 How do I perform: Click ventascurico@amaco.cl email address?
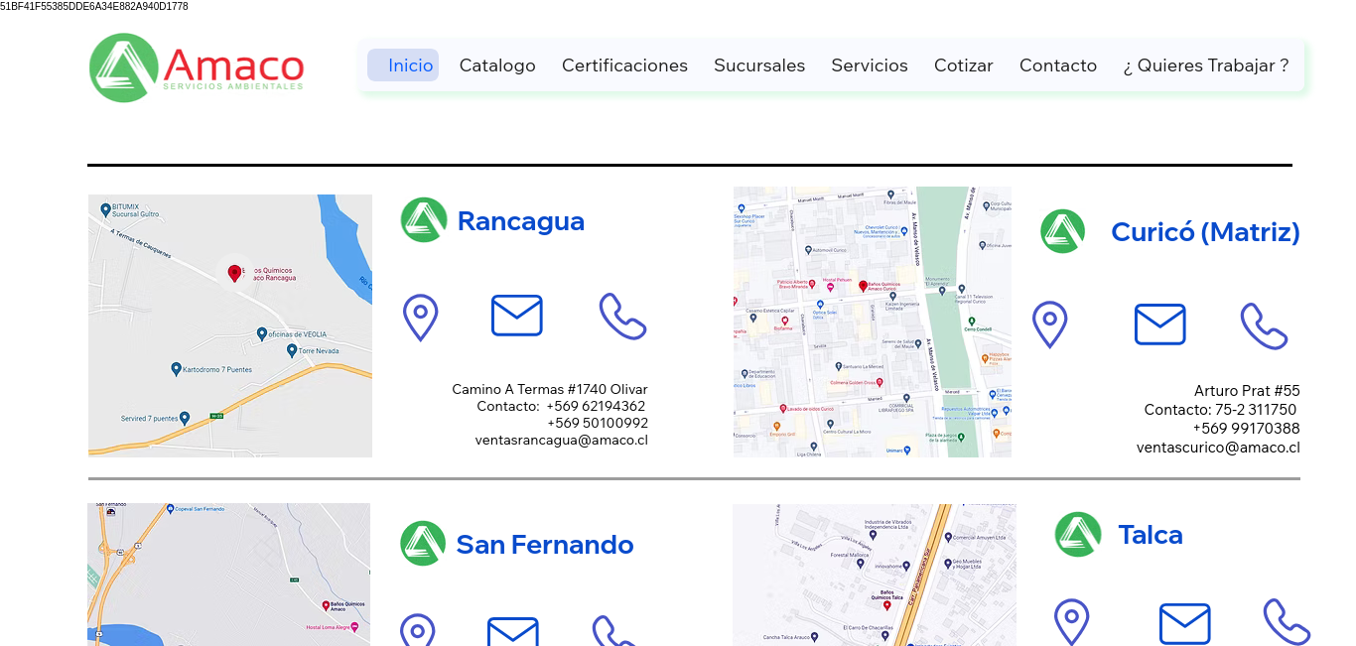[1218, 448]
